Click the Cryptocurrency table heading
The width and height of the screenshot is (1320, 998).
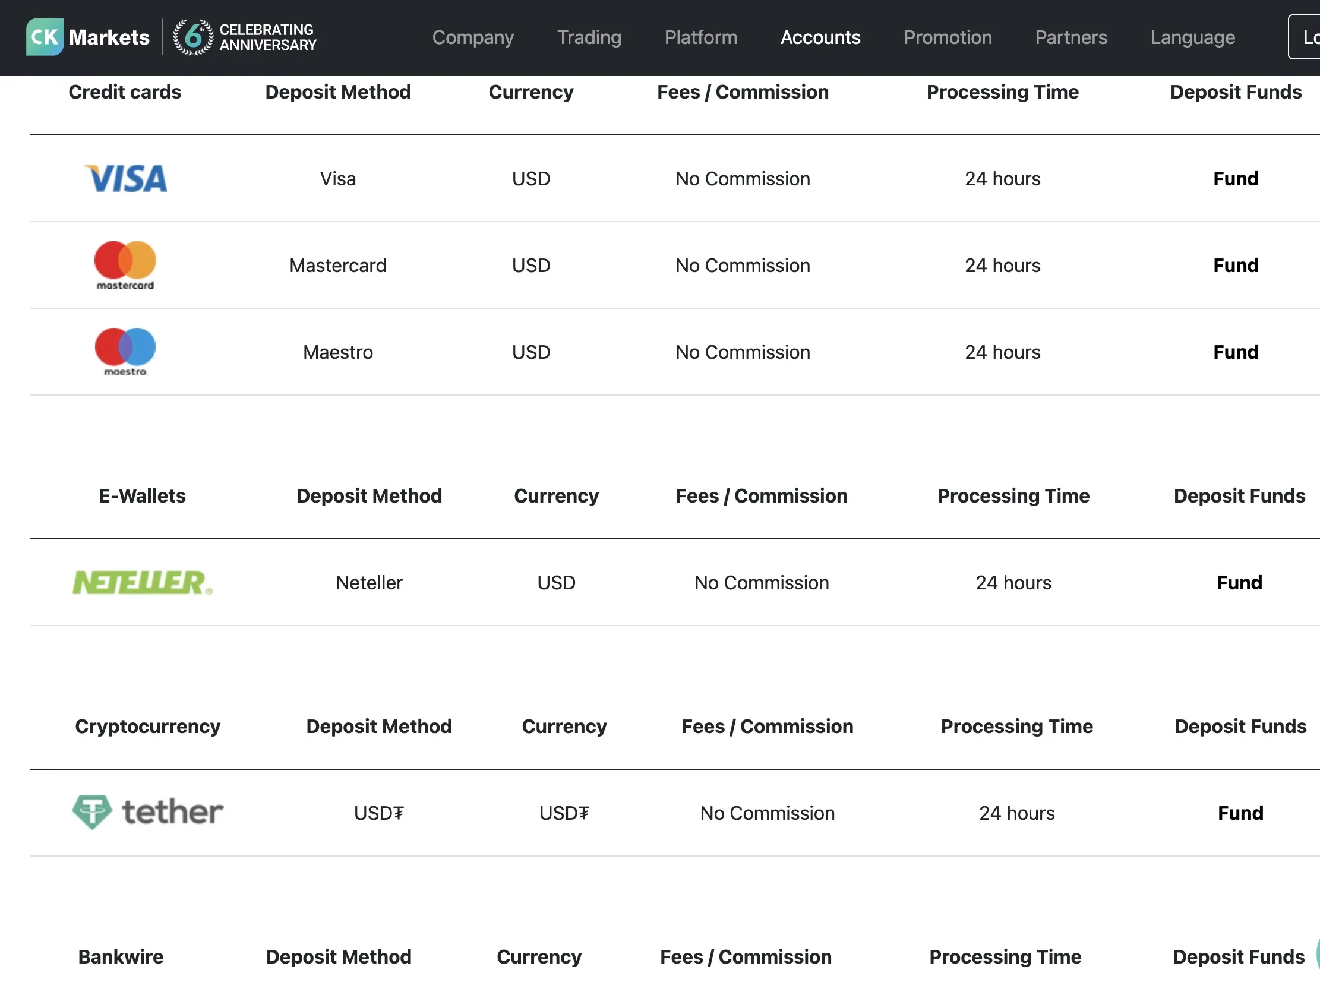pyautogui.click(x=147, y=727)
